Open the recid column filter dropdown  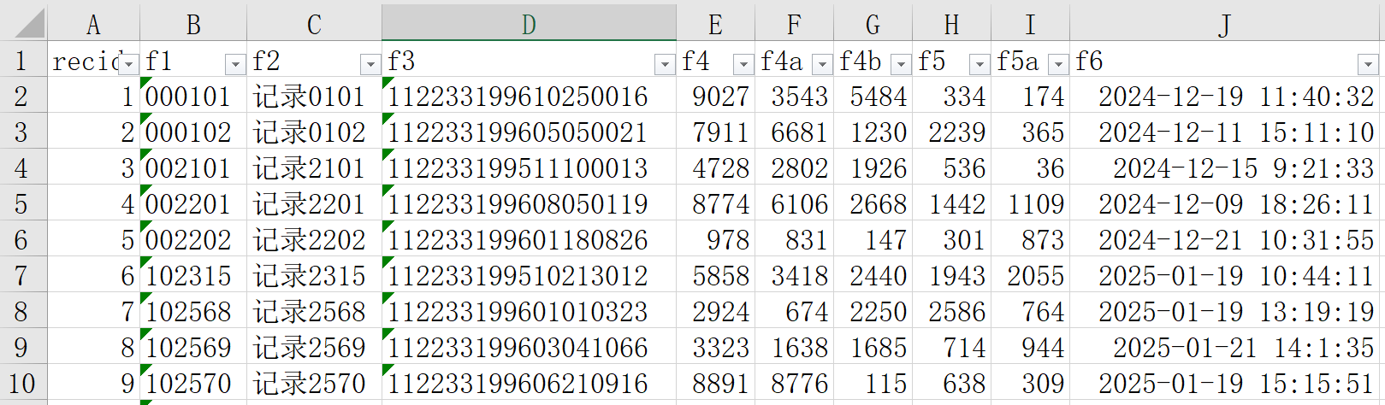coord(128,64)
